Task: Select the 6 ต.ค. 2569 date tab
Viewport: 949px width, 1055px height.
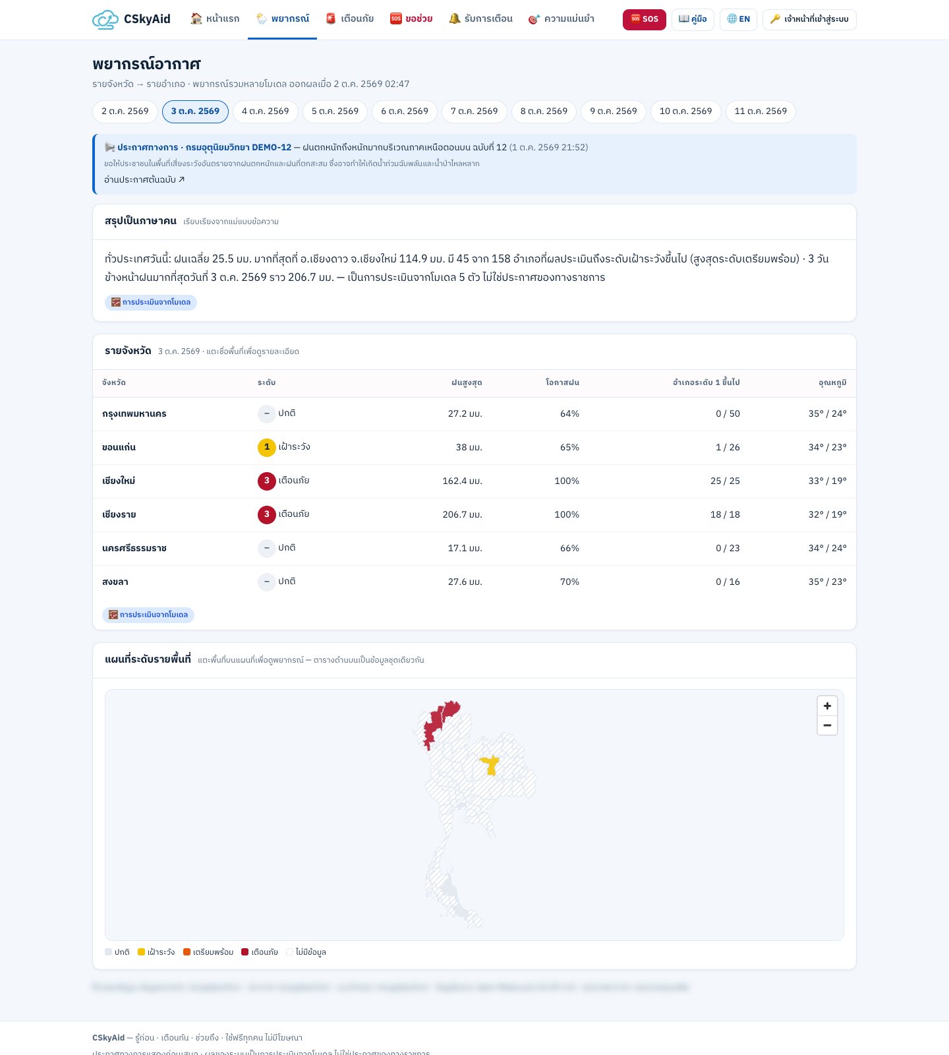Action: 405,111
